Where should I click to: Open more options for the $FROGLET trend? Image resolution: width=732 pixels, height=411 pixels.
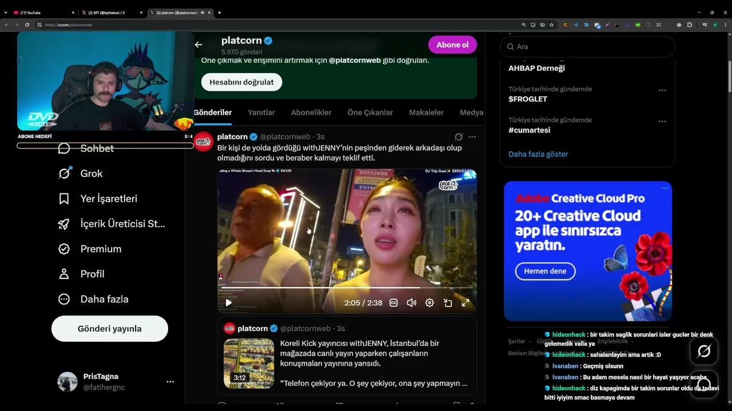click(662, 90)
